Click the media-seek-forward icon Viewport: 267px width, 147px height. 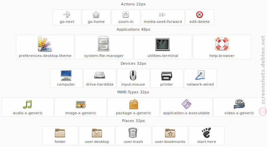162,14
